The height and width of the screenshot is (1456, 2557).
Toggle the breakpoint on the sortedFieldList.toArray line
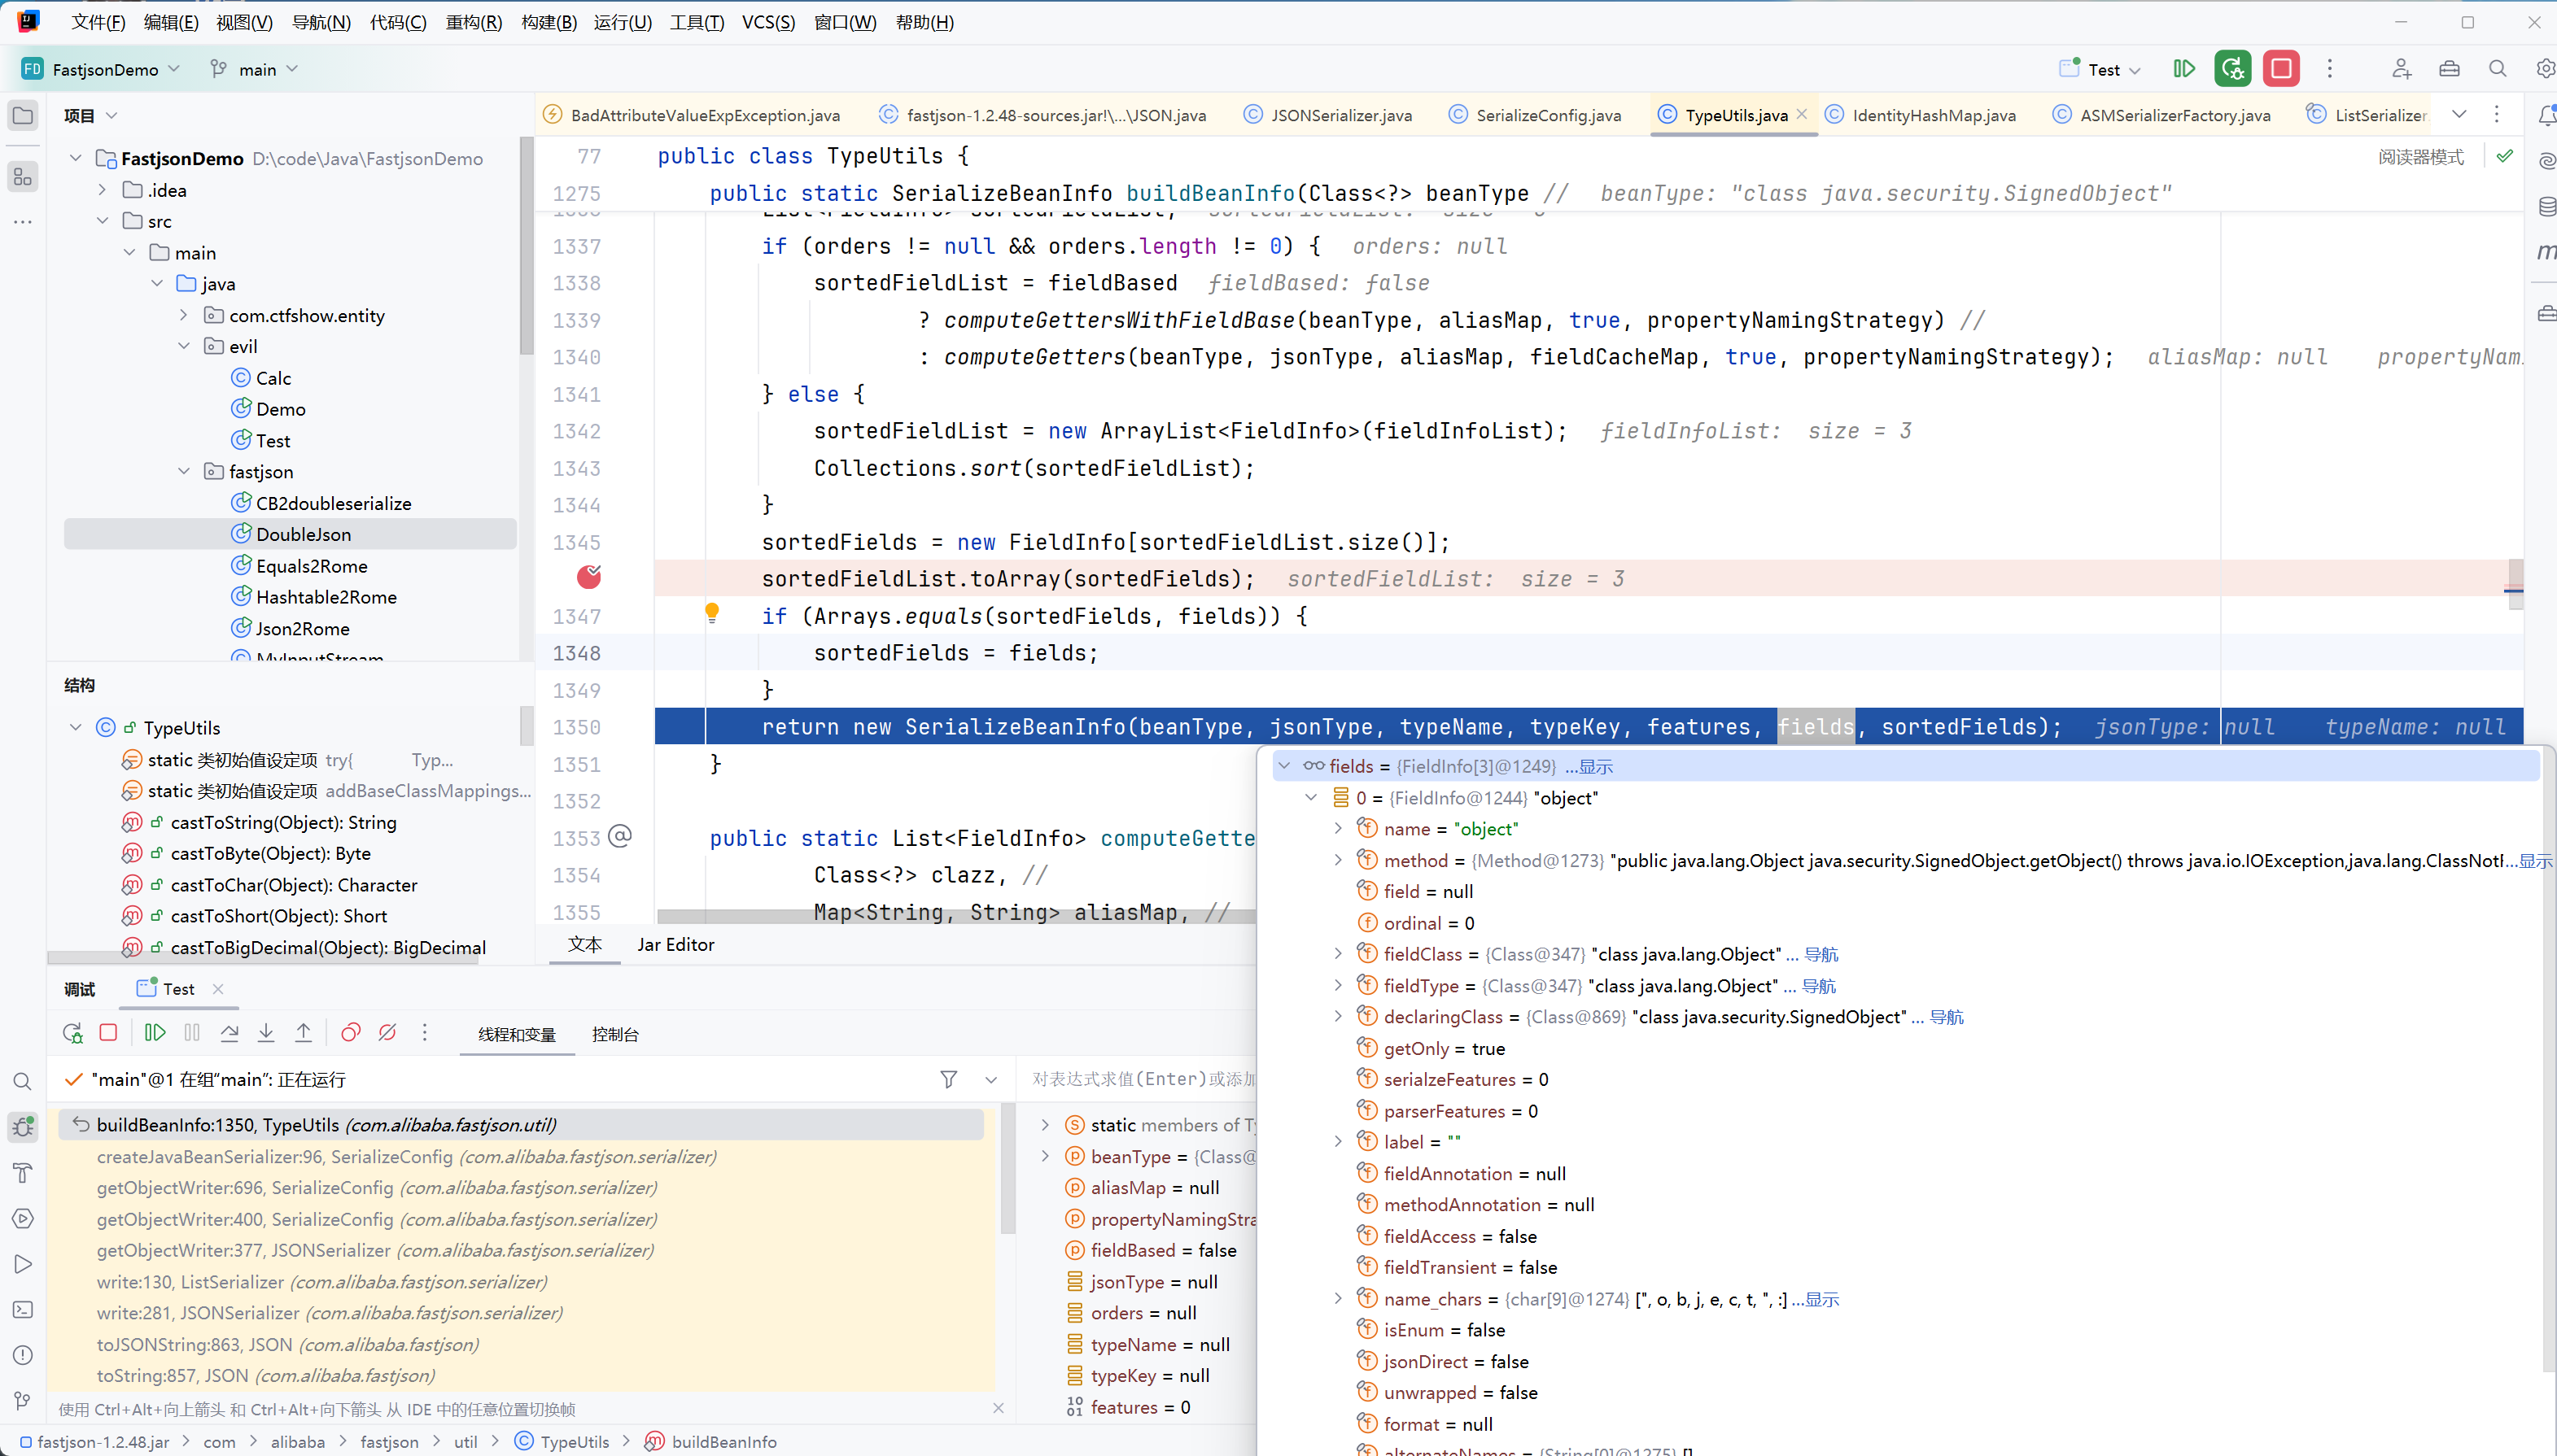(589, 577)
